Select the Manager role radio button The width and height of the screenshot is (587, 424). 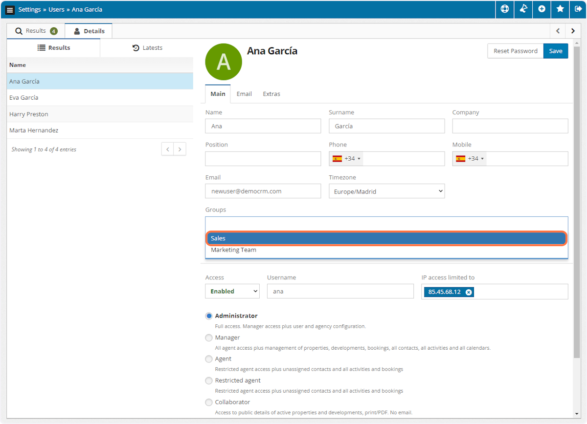click(x=209, y=338)
